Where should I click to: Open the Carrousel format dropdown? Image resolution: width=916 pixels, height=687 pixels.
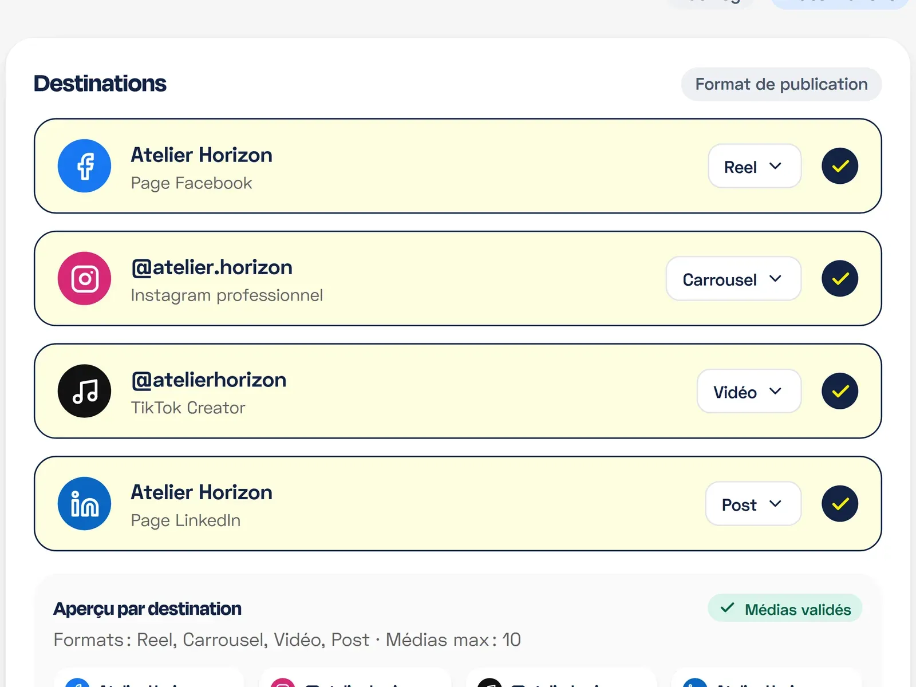733,279
